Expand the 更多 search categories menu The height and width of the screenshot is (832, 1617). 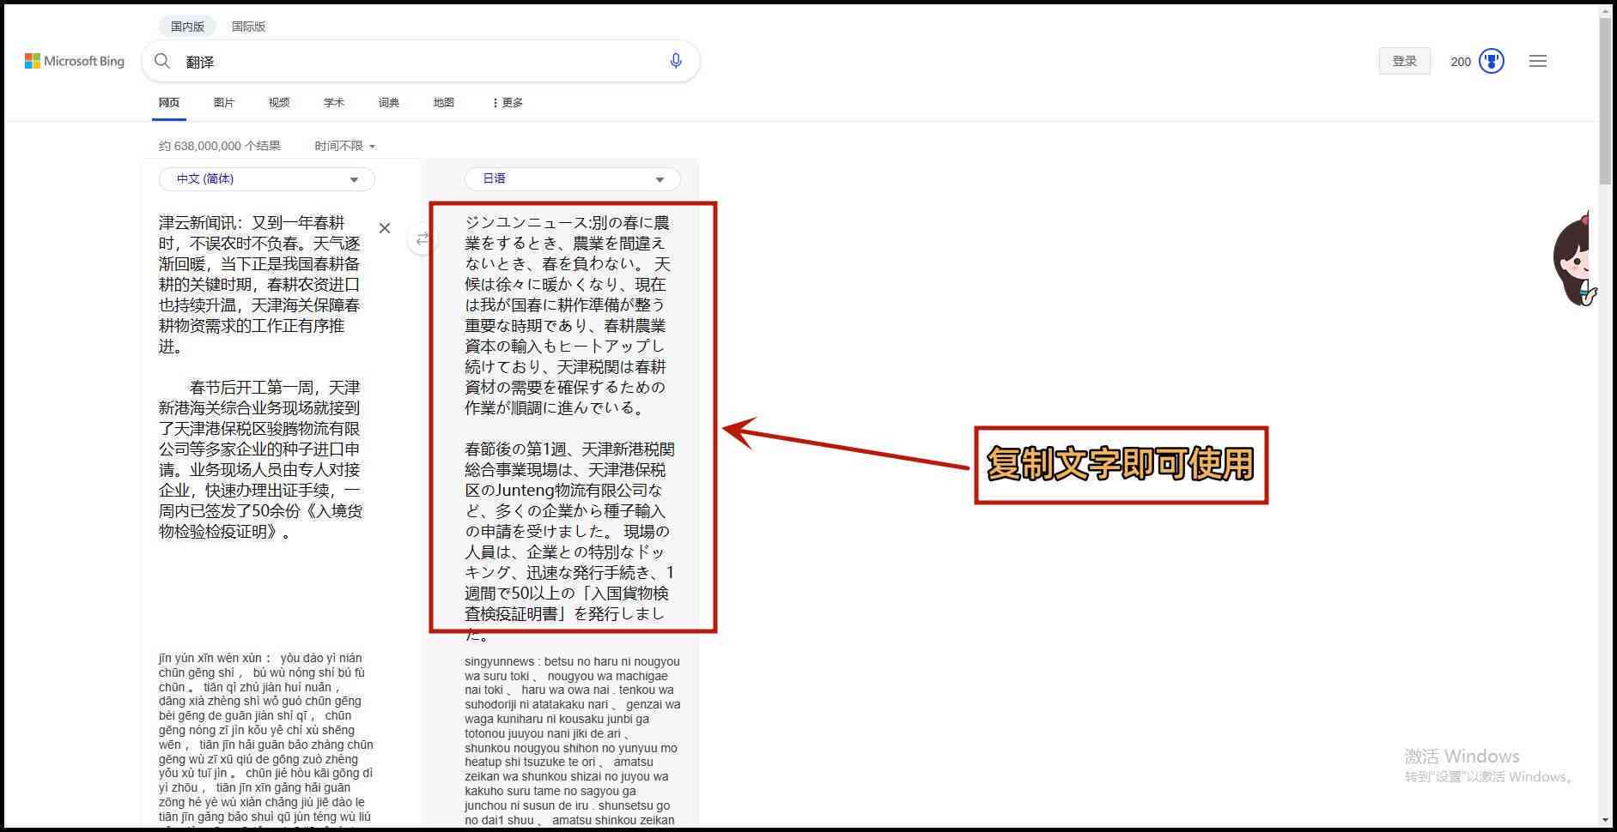pos(508,102)
